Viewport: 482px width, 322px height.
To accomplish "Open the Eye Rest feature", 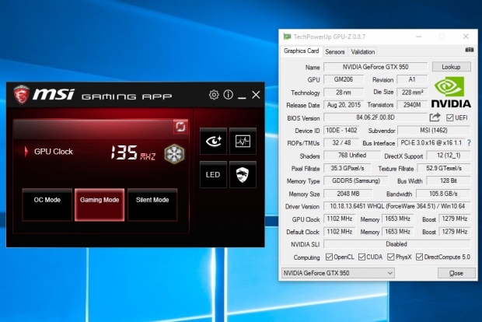I will pyautogui.click(x=213, y=141).
